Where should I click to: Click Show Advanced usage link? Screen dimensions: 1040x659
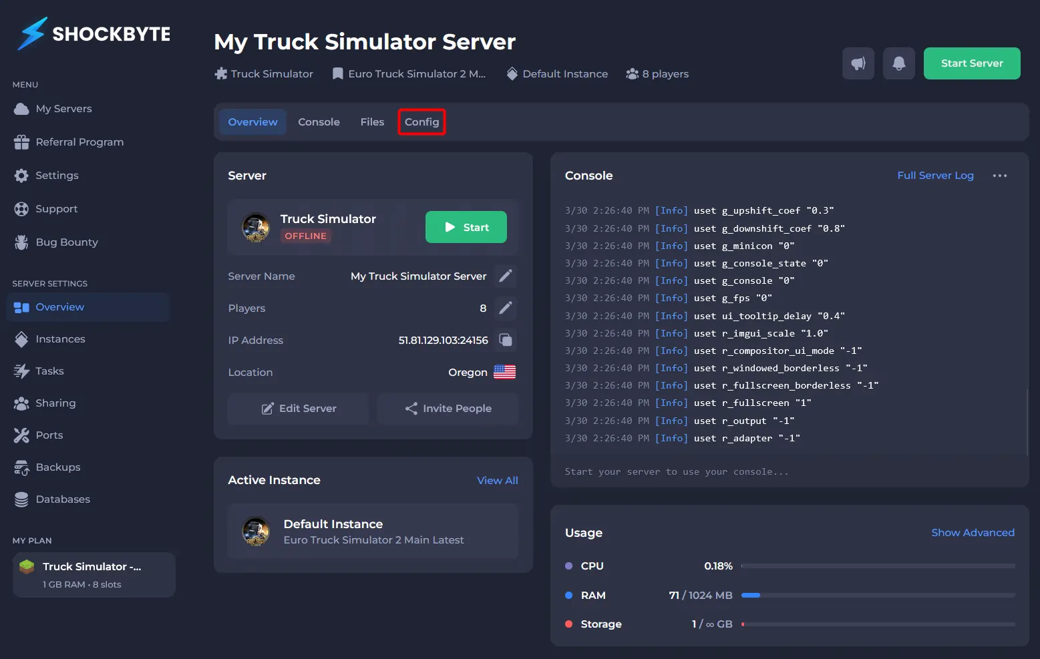973,533
